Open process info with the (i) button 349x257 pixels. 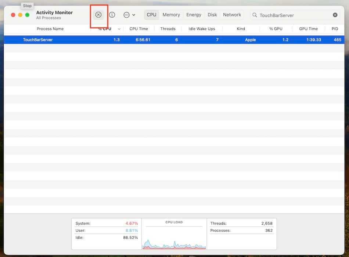click(112, 15)
